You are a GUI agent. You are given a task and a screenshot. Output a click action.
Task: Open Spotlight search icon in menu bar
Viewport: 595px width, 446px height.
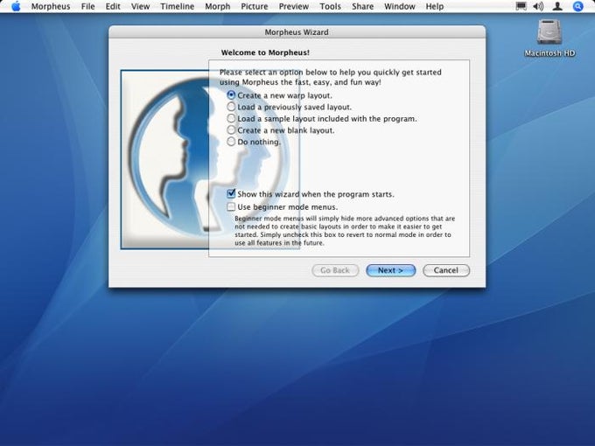[x=577, y=6]
